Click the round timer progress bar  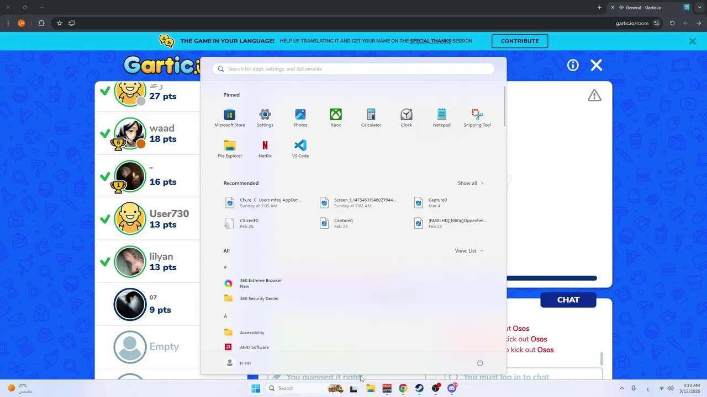pos(552,278)
